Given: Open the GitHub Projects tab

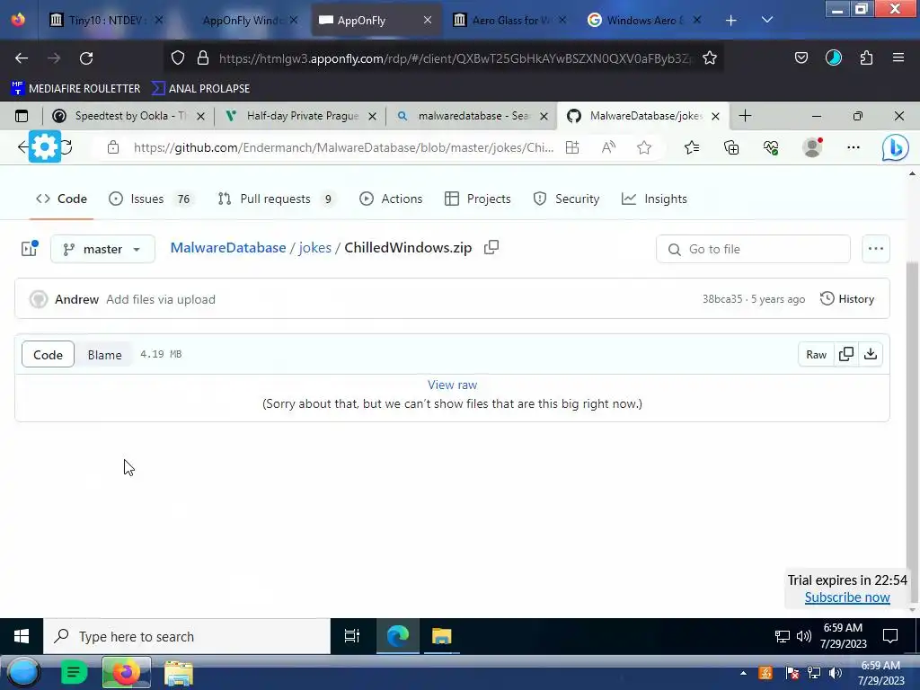Looking at the screenshot, I should (x=478, y=199).
